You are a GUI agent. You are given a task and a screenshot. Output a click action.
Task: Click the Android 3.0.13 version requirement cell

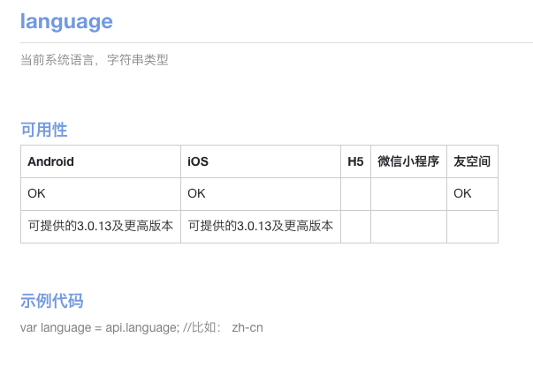point(100,226)
